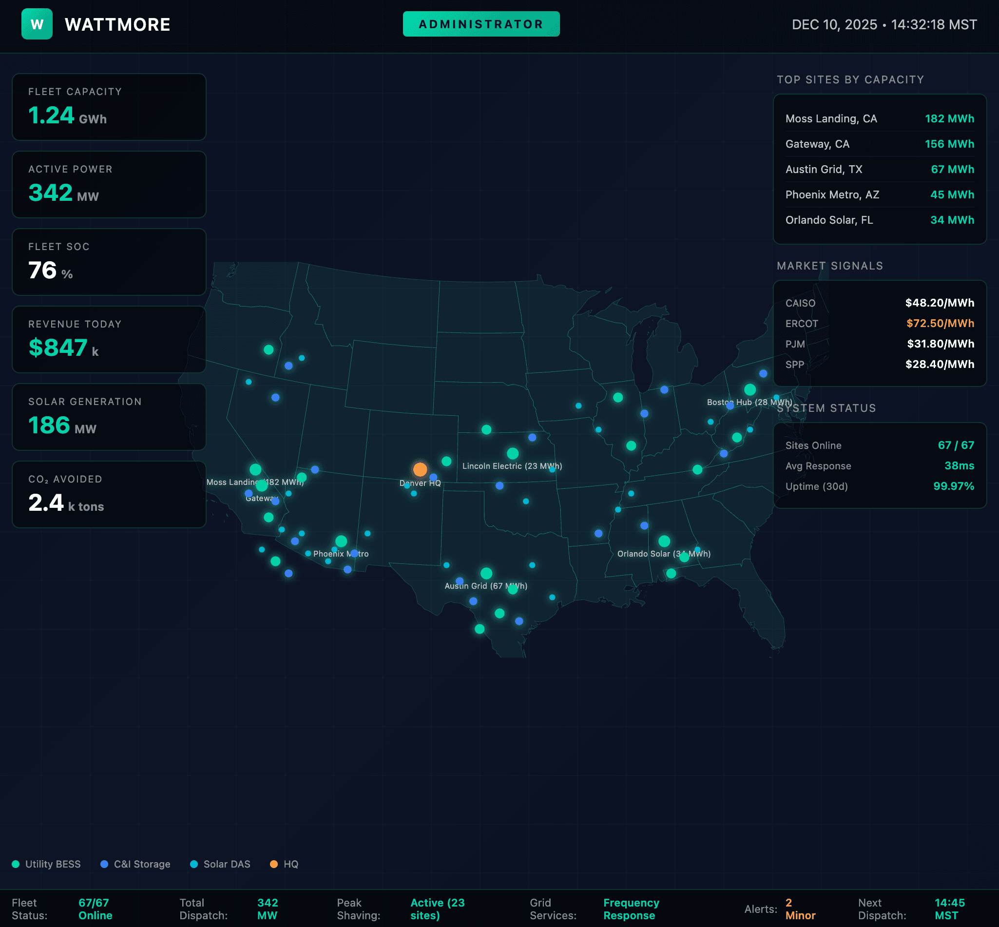Screen dimensions: 999x927
Task: Click the Phoenix Metro marker
Action: coord(342,541)
